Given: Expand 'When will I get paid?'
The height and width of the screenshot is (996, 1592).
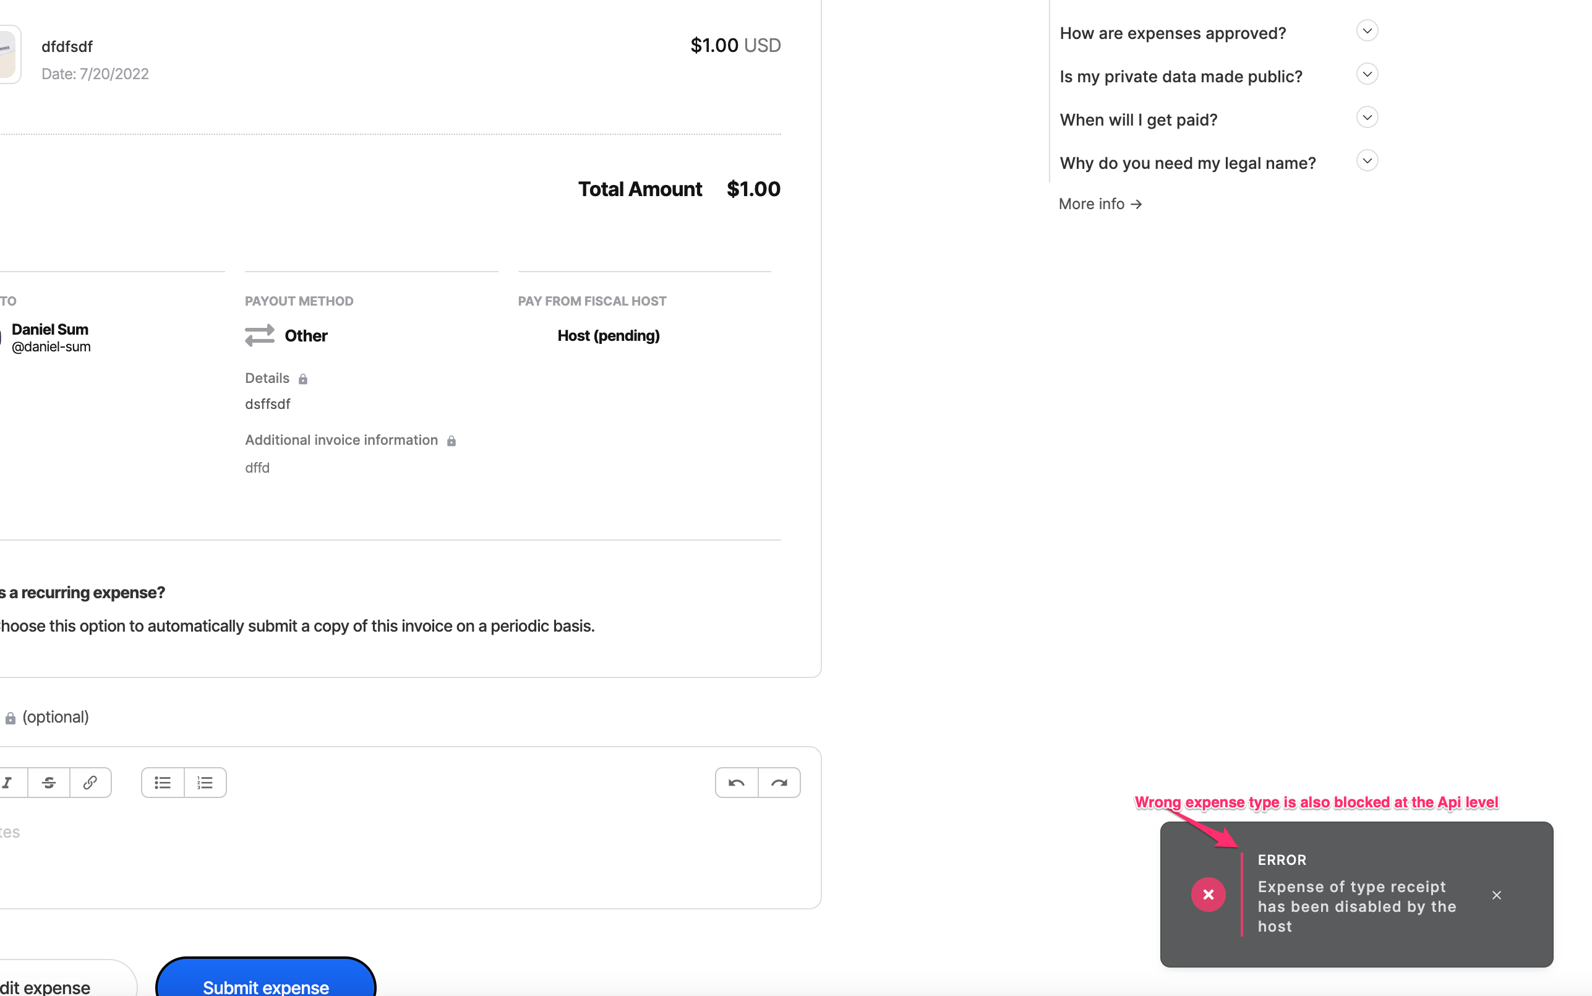Looking at the screenshot, I should pos(1367,116).
